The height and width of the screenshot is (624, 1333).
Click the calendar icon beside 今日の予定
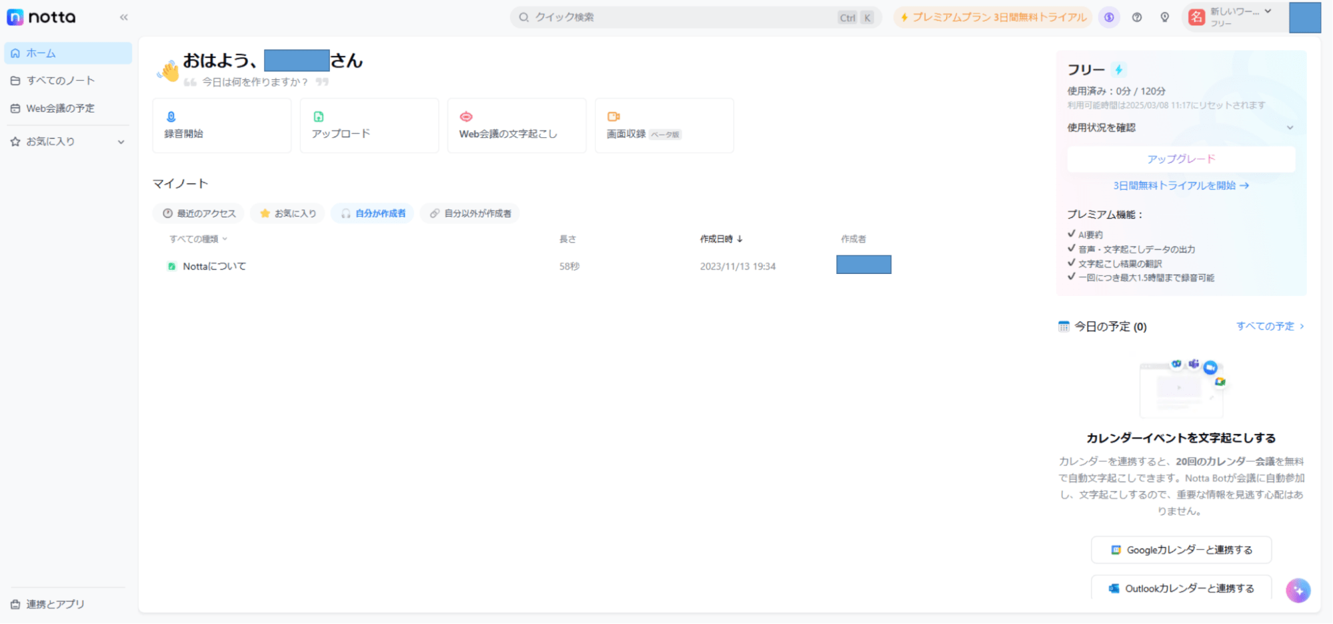(1064, 326)
